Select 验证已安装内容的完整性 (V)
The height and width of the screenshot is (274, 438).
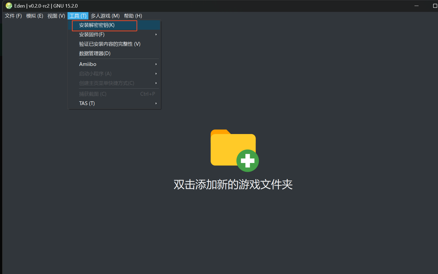[114, 44]
